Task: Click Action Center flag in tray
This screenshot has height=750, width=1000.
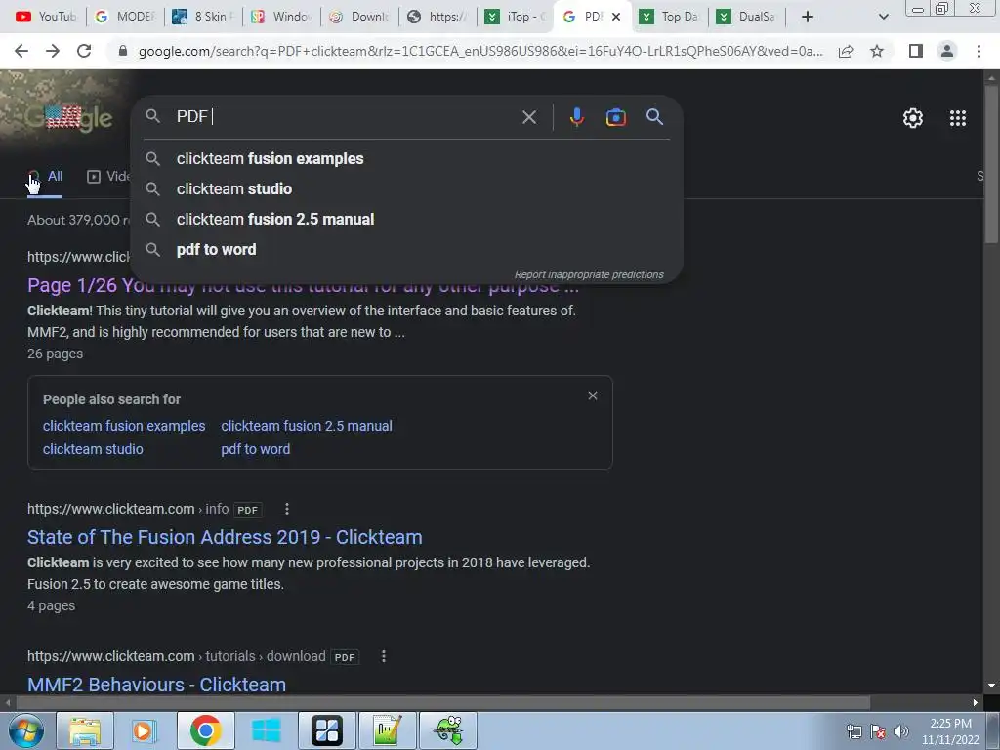Action: click(x=878, y=731)
